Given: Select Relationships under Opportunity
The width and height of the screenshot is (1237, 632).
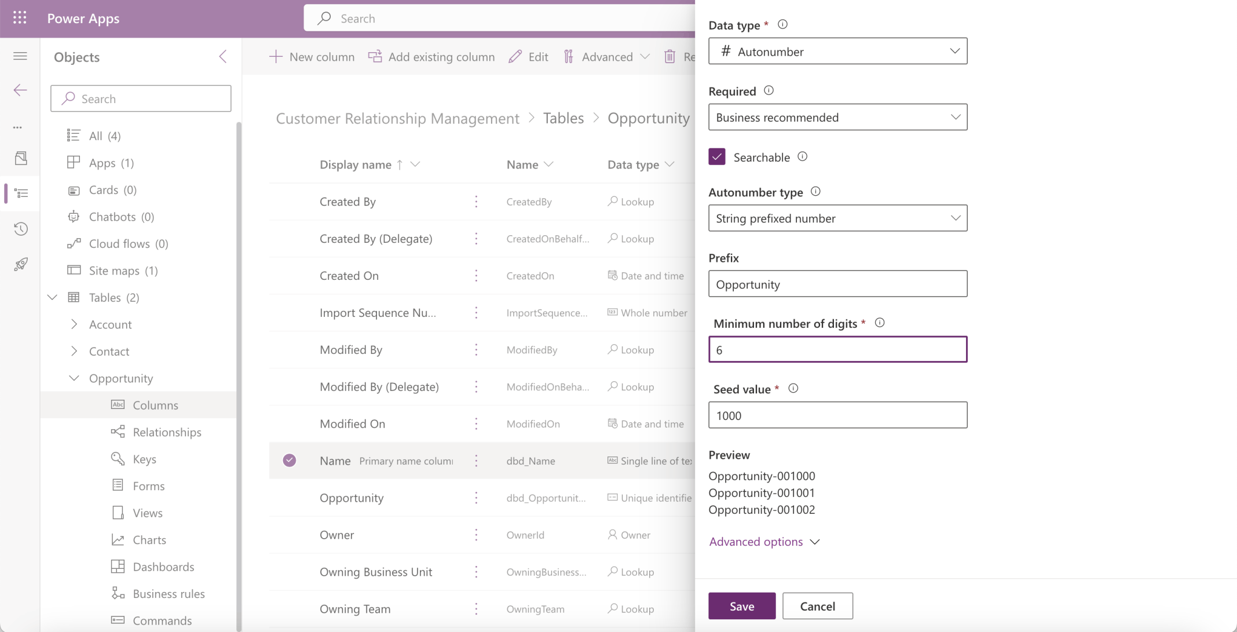Looking at the screenshot, I should (x=167, y=432).
